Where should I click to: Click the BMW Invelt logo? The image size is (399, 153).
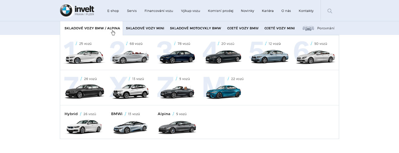click(x=77, y=10)
